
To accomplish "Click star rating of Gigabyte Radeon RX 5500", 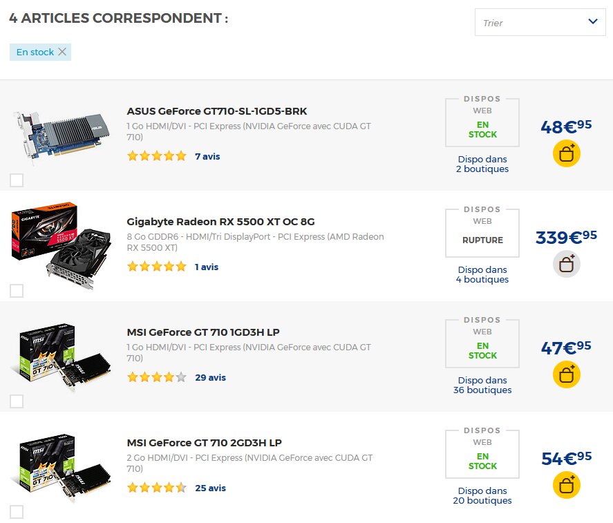I will pyautogui.click(x=157, y=267).
